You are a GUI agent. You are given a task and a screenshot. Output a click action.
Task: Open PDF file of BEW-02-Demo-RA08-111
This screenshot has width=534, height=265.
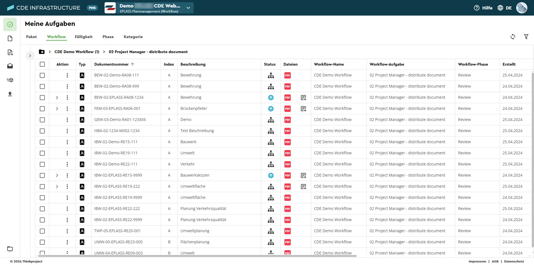click(x=287, y=75)
